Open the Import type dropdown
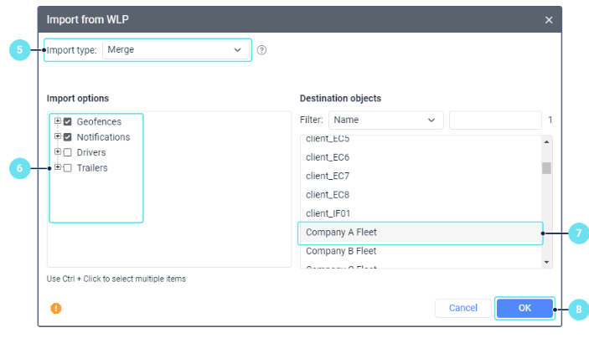This screenshot has width=589, height=338. click(x=175, y=49)
